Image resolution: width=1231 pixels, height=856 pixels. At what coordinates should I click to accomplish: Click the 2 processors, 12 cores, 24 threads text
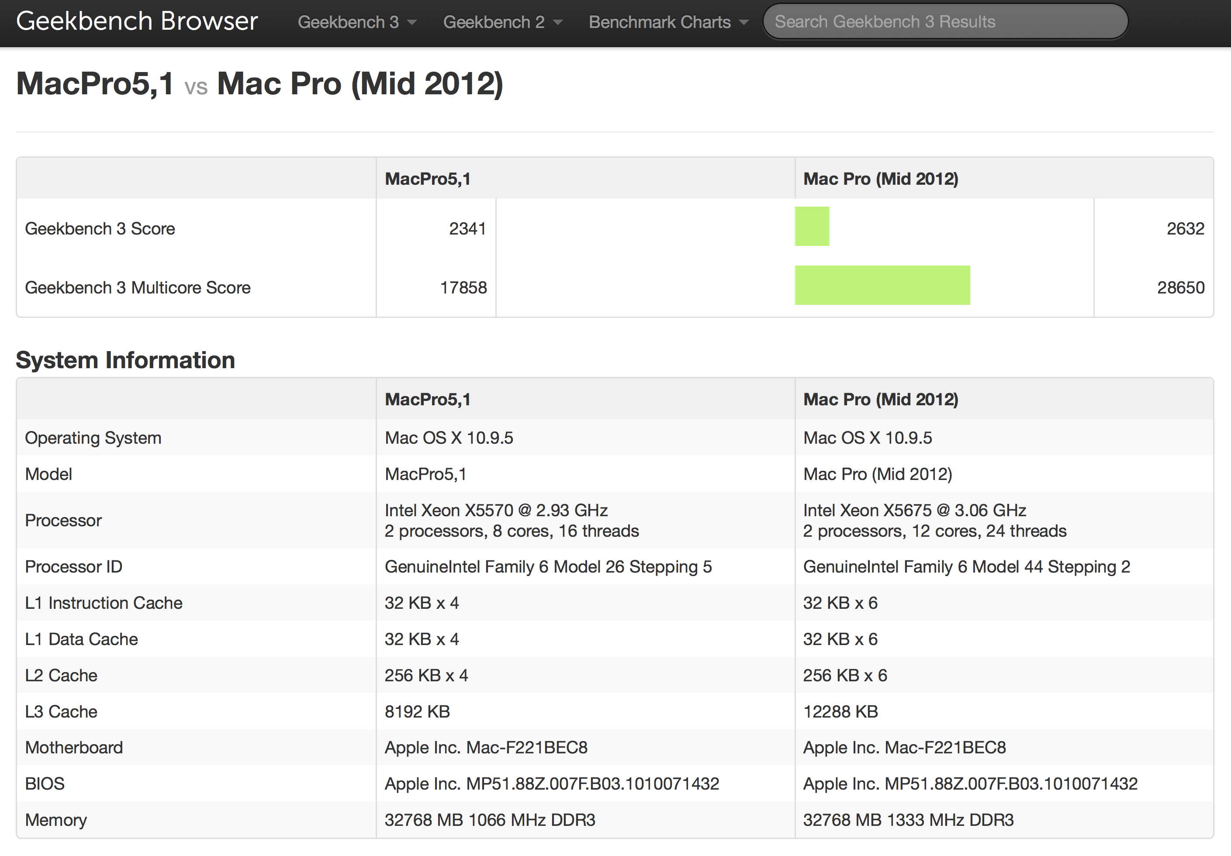934,531
